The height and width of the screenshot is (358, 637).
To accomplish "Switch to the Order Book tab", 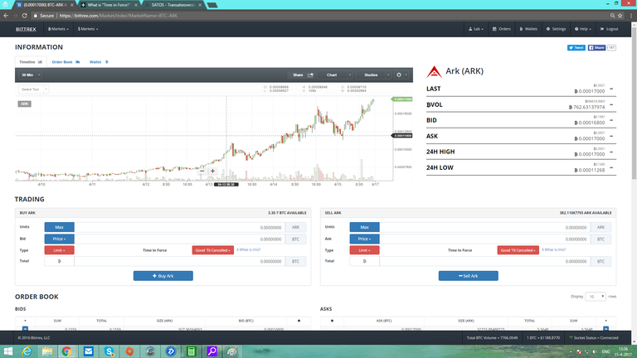I will pyautogui.click(x=66, y=62).
